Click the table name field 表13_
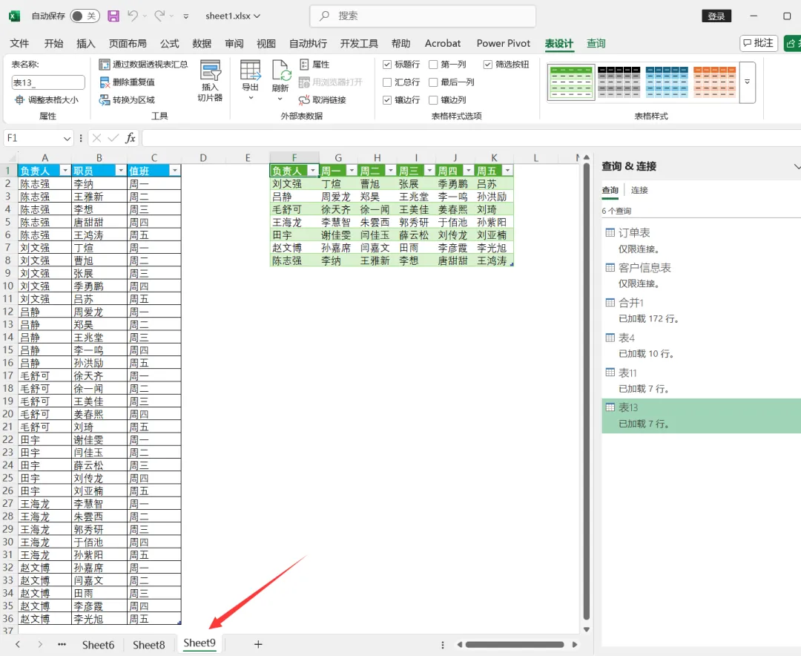 point(48,82)
